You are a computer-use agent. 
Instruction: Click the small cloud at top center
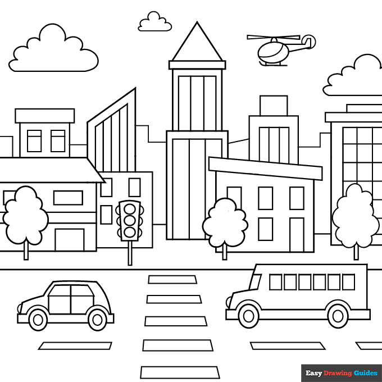point(155,22)
